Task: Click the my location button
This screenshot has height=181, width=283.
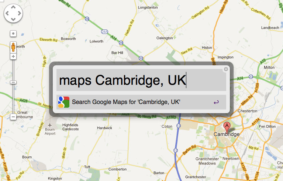Action: [x=13, y=34]
